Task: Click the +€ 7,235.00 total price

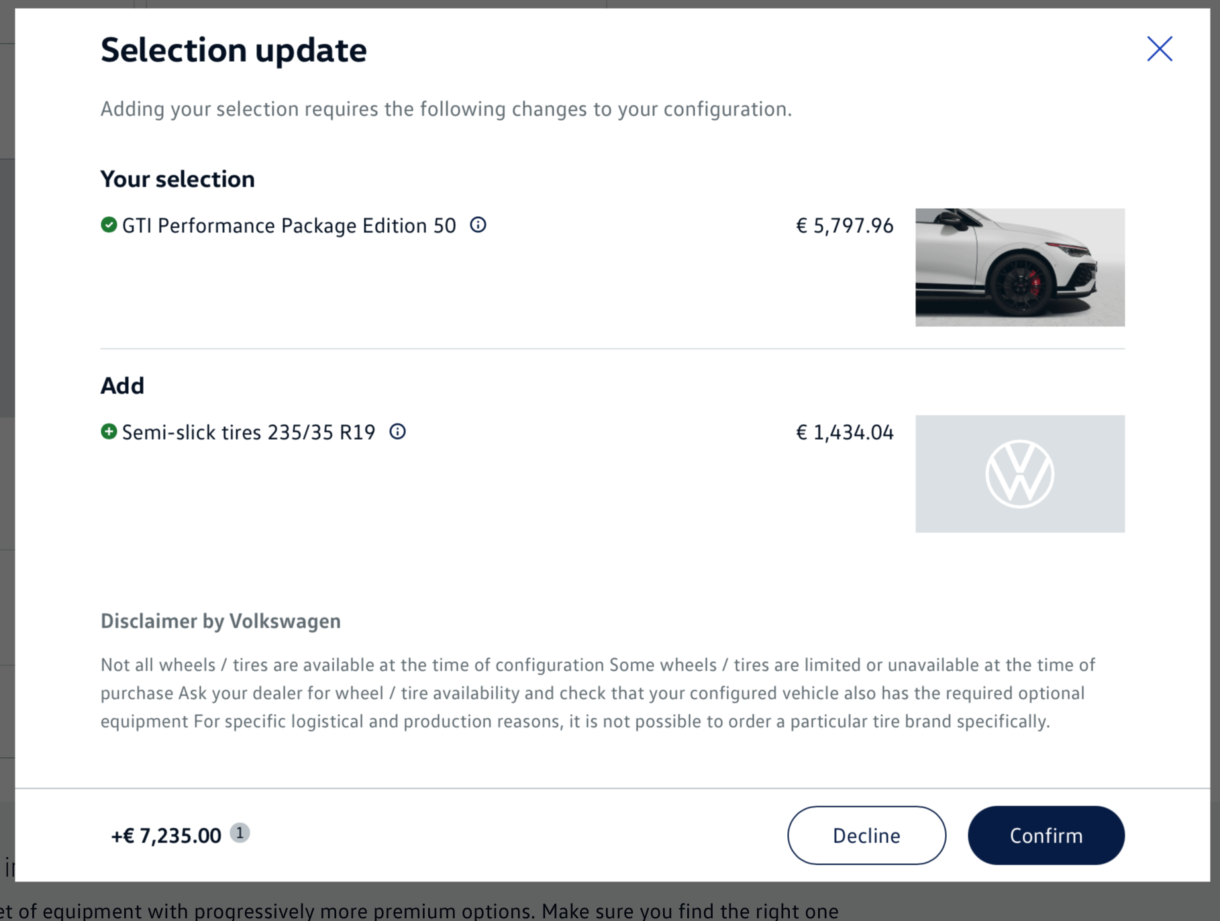Action: [166, 836]
